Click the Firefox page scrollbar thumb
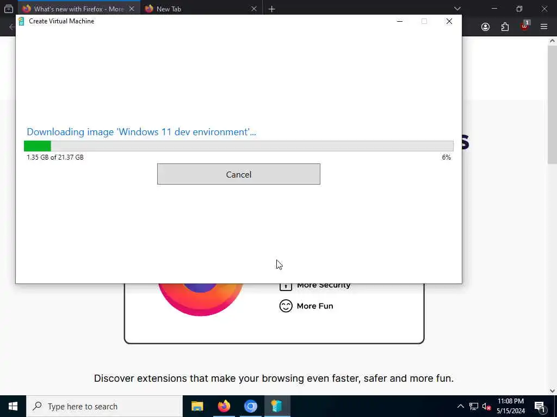Viewport: 557px width, 417px height. [x=552, y=105]
